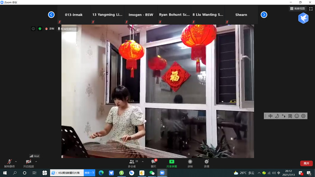315x177 pixels.
Task: Expand the participants options arrow
Action: coord(143,162)
